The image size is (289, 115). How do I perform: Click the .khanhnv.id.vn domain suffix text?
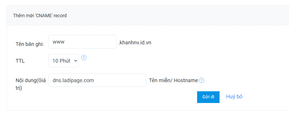pyautogui.click(x=135, y=42)
